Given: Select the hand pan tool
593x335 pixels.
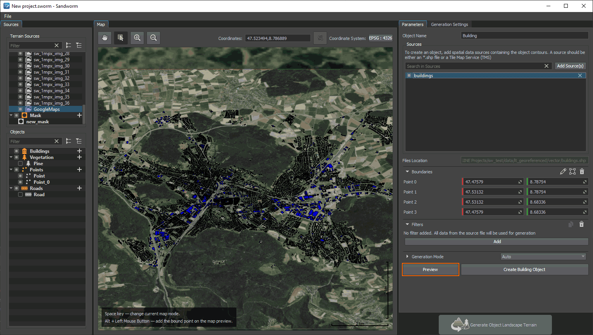Looking at the screenshot, I should tap(105, 38).
